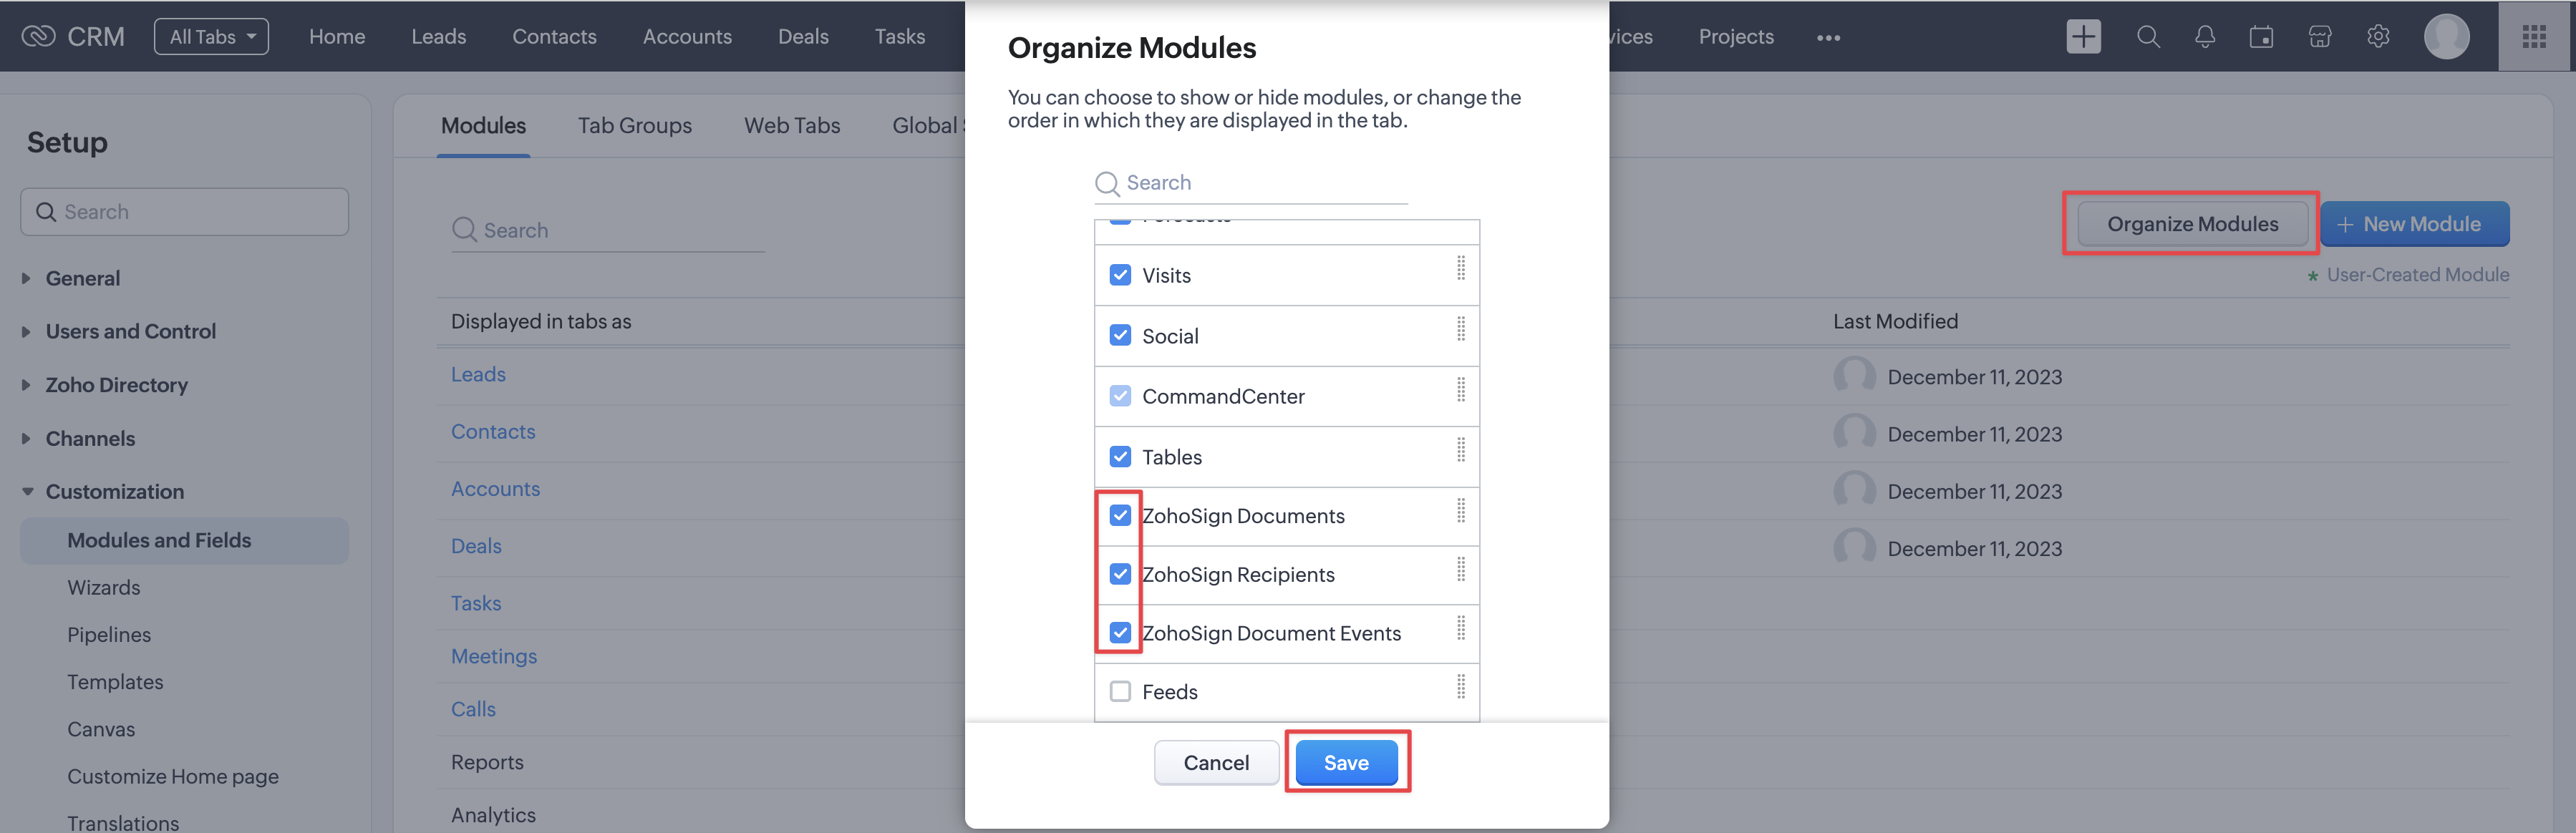Open notifications via the bell icon
The height and width of the screenshot is (833, 2576).
(x=2205, y=36)
